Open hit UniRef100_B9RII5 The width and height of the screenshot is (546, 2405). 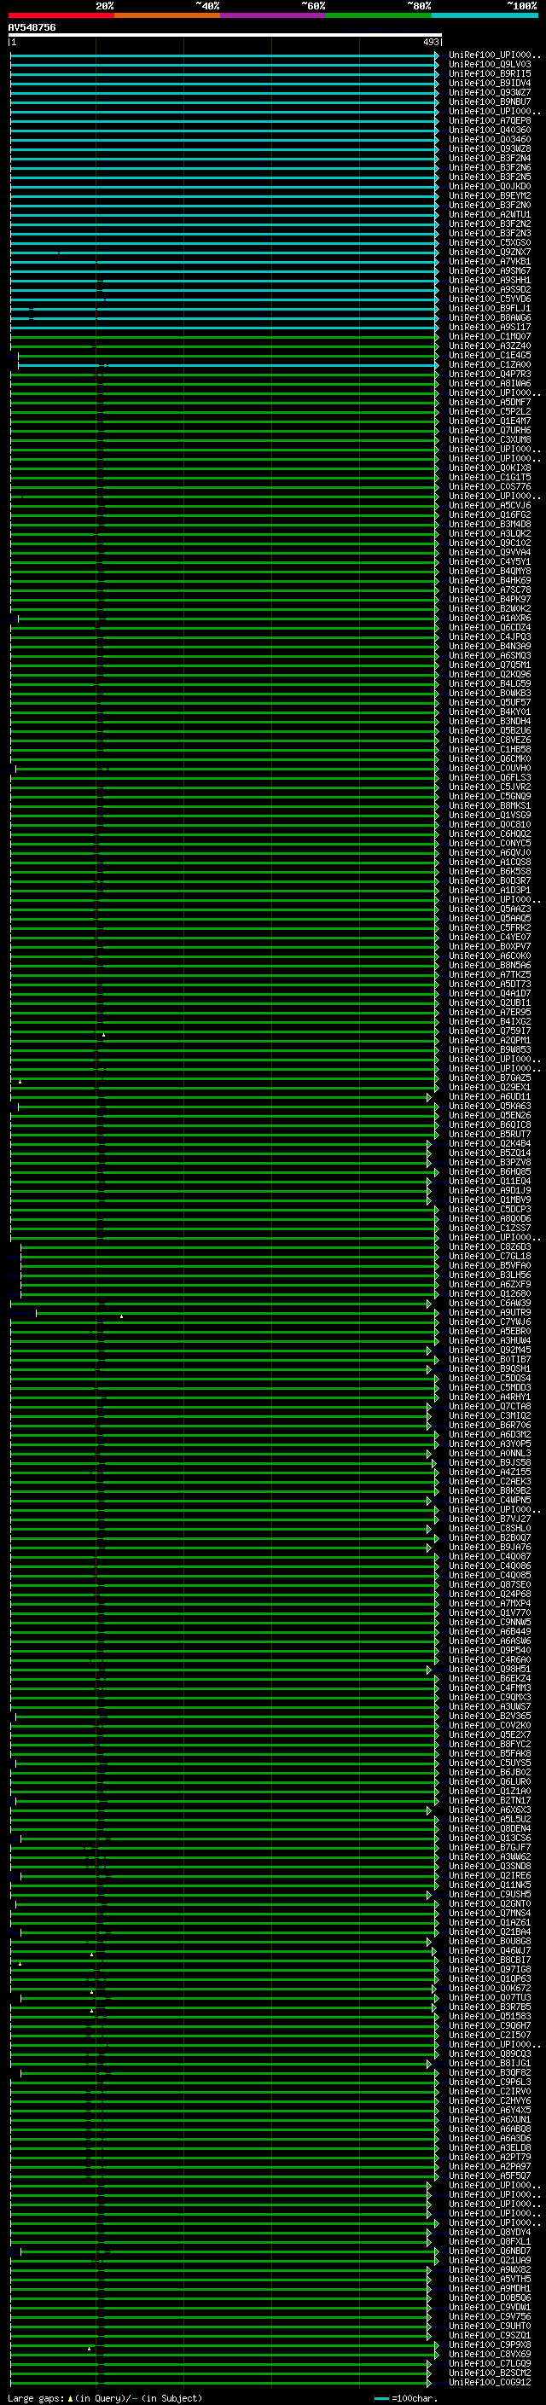click(490, 73)
